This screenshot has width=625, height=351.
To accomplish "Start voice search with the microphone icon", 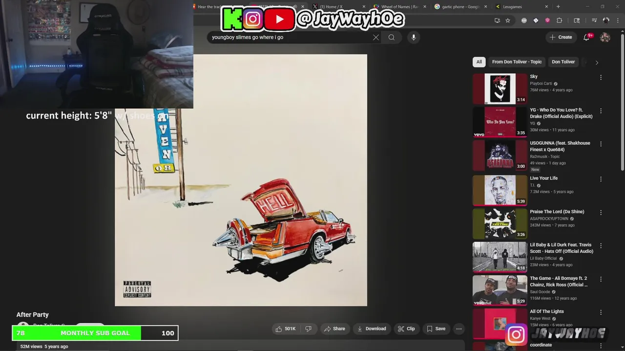I will click(414, 37).
